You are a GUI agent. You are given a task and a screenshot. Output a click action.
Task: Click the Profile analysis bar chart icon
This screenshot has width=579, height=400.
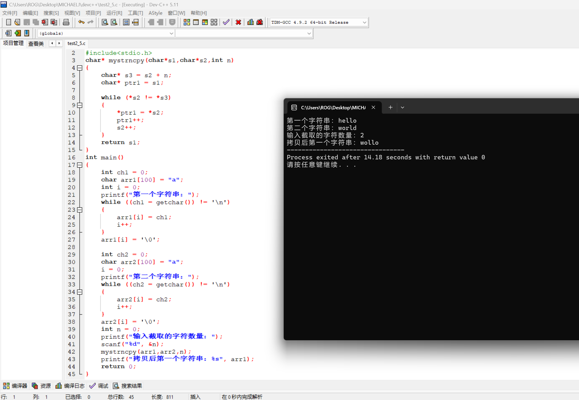[250, 22]
